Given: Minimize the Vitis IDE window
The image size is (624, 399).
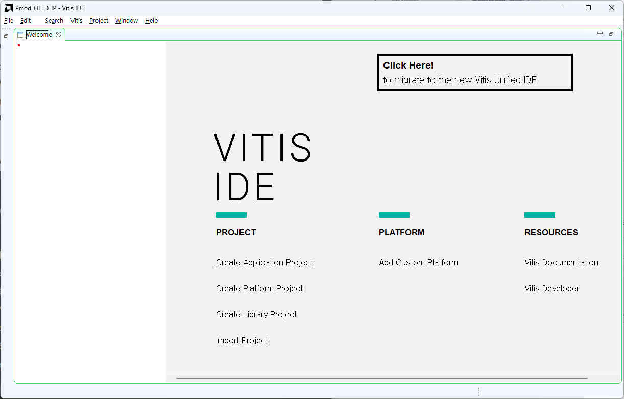Looking at the screenshot, I should pyautogui.click(x=565, y=8).
